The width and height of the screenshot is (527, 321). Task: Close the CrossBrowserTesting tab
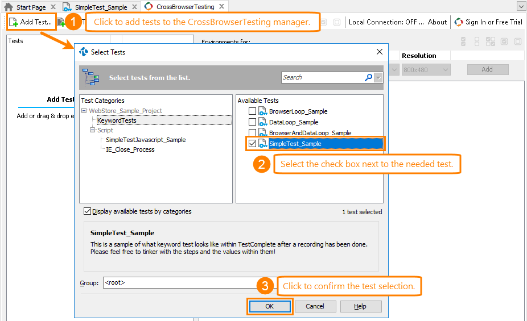pos(221,6)
